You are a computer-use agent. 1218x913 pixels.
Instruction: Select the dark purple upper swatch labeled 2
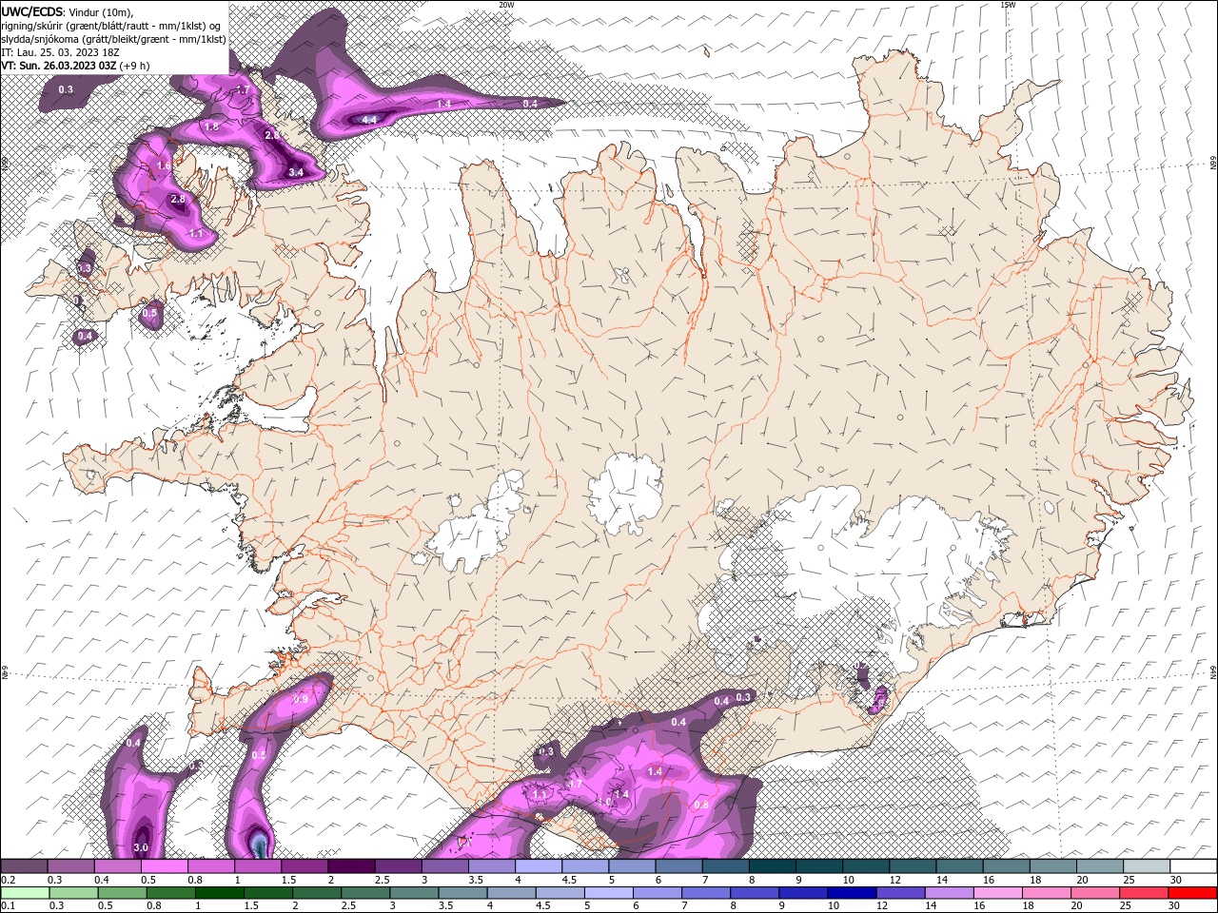(x=351, y=866)
